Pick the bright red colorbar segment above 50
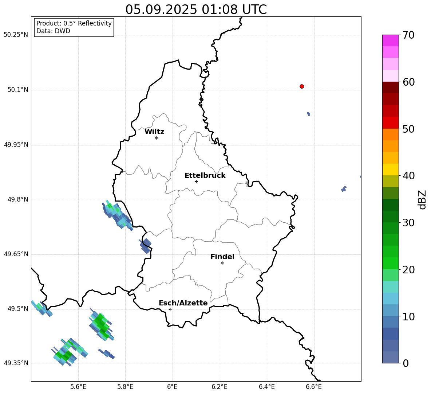Screen dimensions: 431x394 [390, 123]
